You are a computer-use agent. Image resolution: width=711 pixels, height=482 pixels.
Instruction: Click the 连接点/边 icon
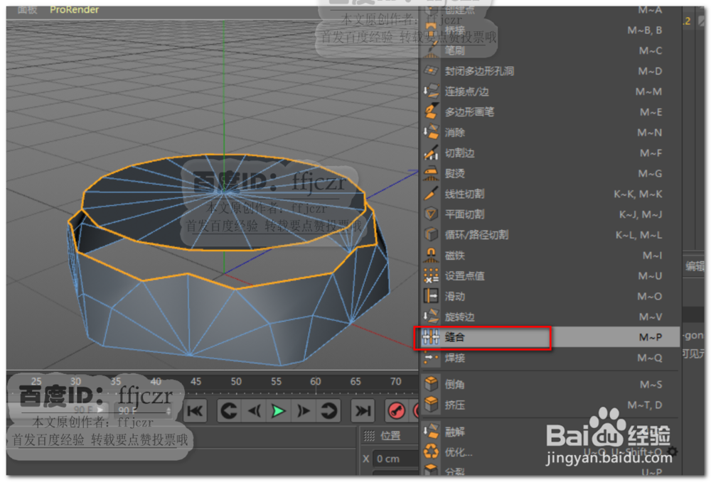click(x=431, y=91)
